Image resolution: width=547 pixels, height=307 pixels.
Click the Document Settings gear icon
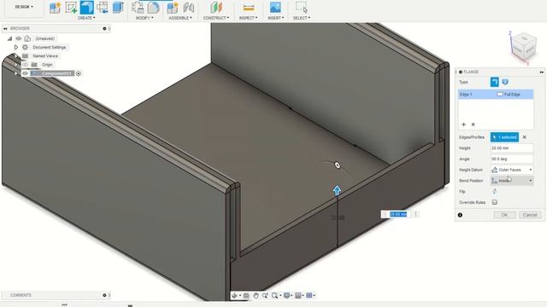[x=25, y=47]
